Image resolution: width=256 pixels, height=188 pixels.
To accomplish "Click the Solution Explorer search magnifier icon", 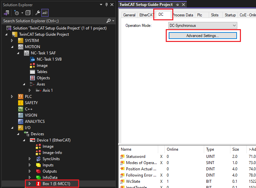I will (x=108, y=21).
